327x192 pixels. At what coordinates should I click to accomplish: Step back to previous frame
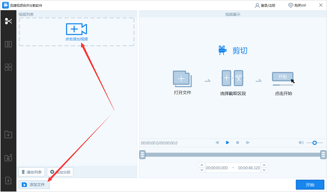[217, 142]
